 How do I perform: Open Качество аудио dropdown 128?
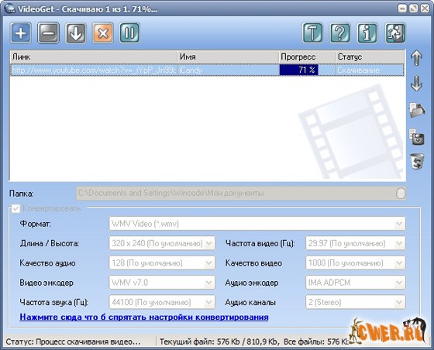click(x=162, y=263)
